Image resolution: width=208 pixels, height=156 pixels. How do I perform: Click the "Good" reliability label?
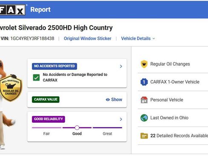point(77,134)
